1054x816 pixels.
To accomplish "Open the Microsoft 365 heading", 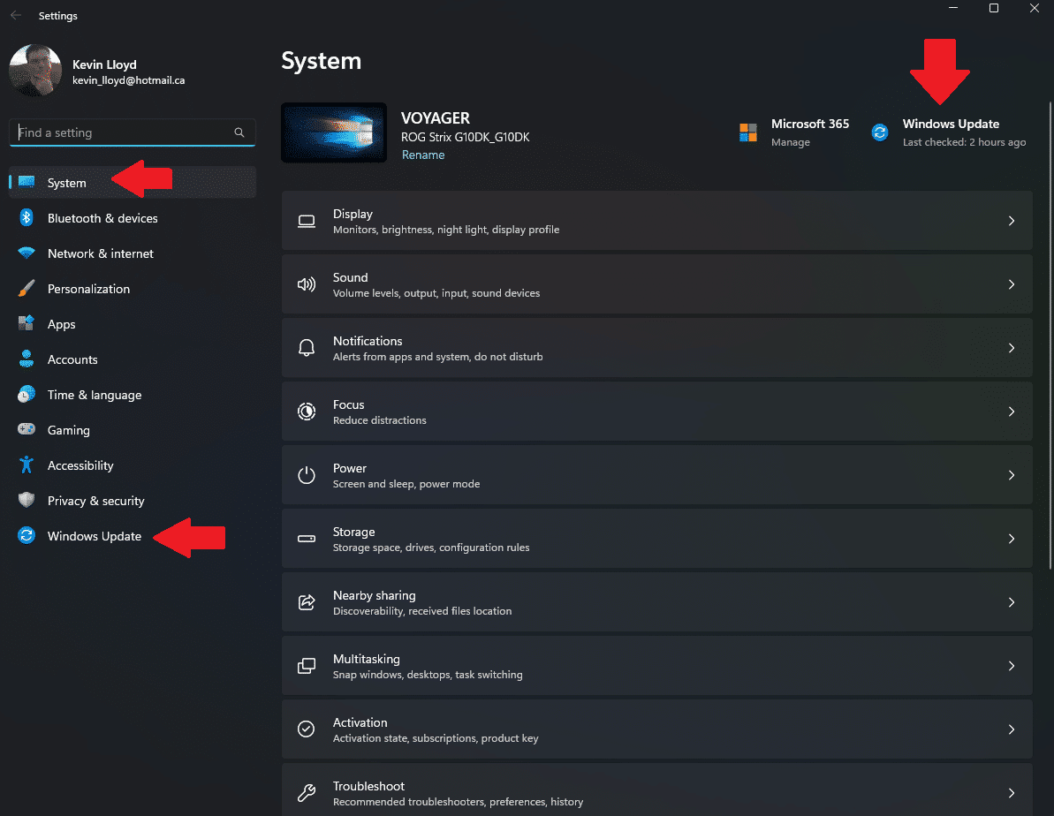I will pos(810,124).
